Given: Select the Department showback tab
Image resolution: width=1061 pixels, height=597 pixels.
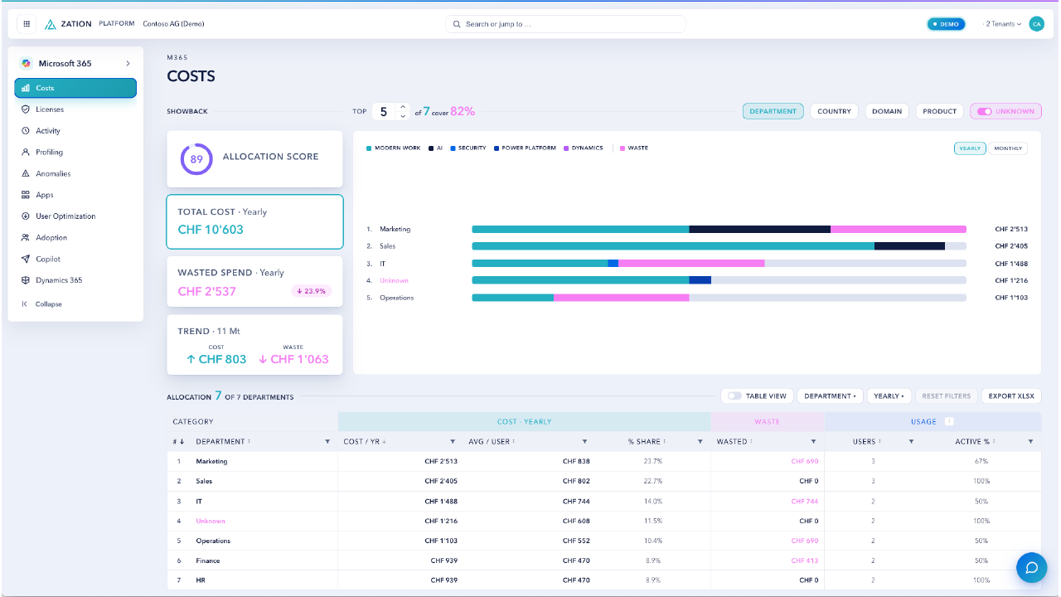Looking at the screenshot, I should [x=773, y=111].
